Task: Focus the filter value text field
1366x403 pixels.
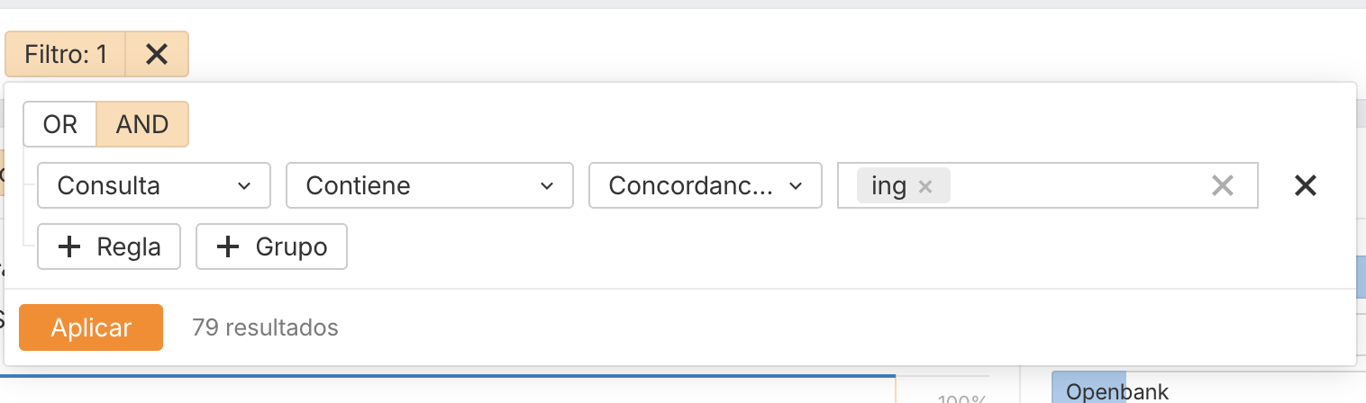Action: pyautogui.click(x=1077, y=185)
